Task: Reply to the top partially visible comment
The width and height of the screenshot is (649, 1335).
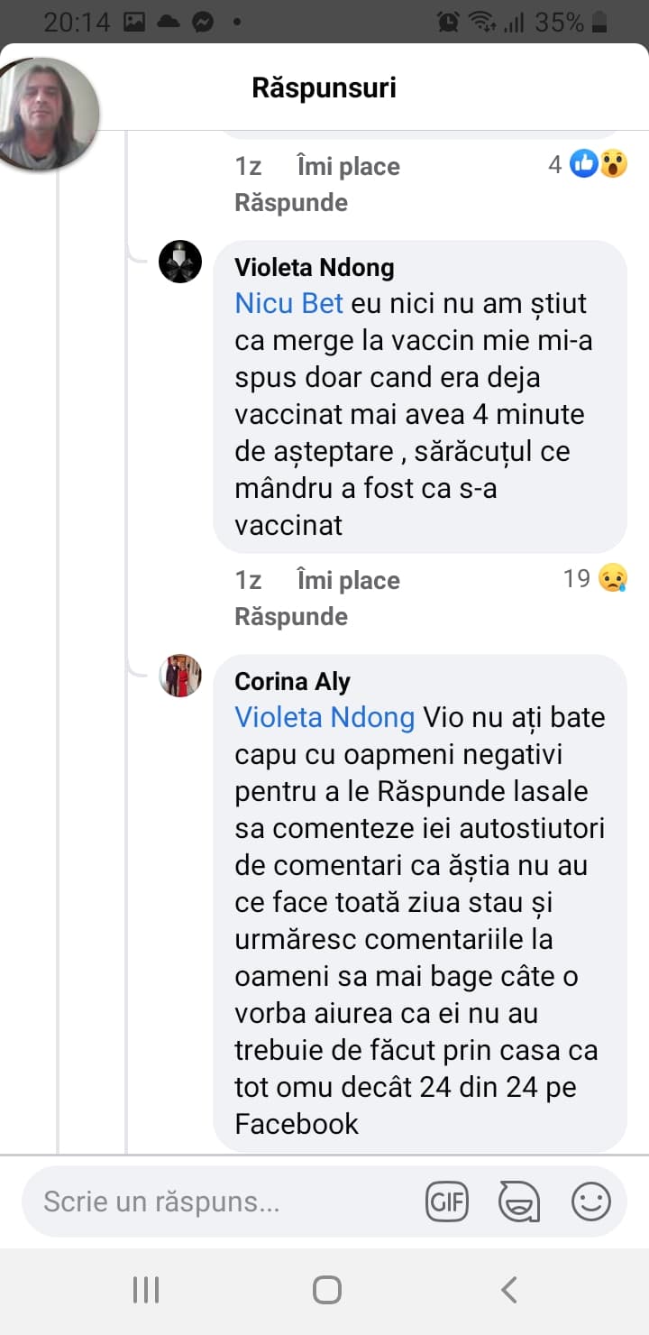Action: pyautogui.click(x=290, y=202)
